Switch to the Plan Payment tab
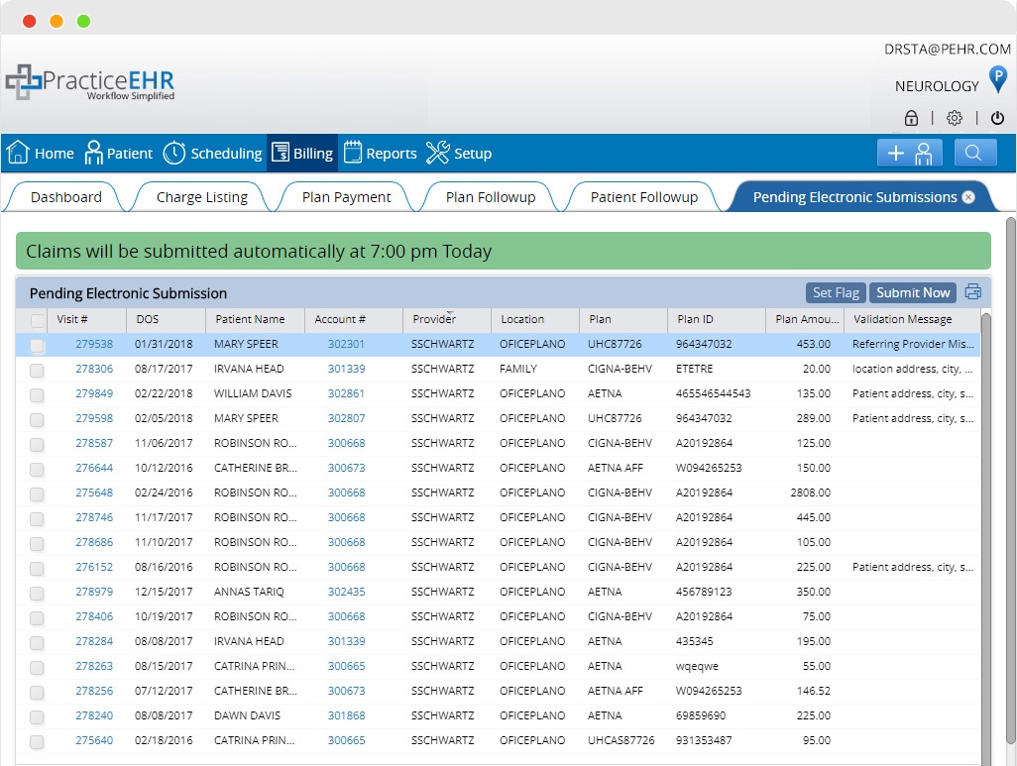The image size is (1017, 766). [x=346, y=197]
